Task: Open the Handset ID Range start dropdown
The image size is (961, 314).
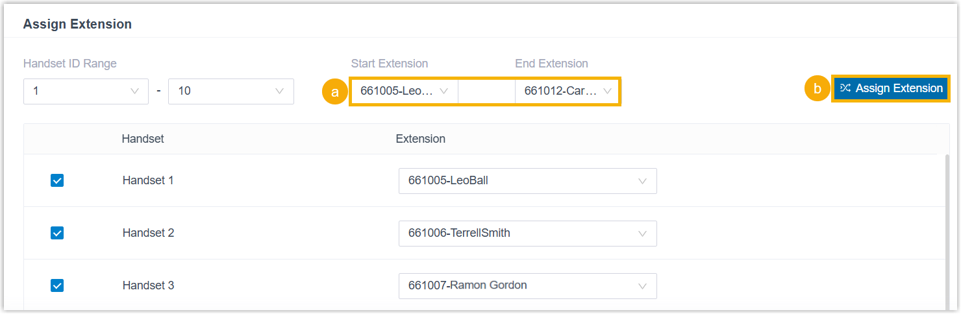Action: [x=86, y=91]
